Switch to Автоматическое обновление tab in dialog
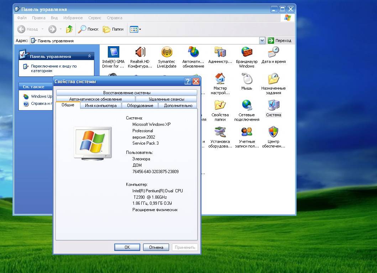 (96, 99)
